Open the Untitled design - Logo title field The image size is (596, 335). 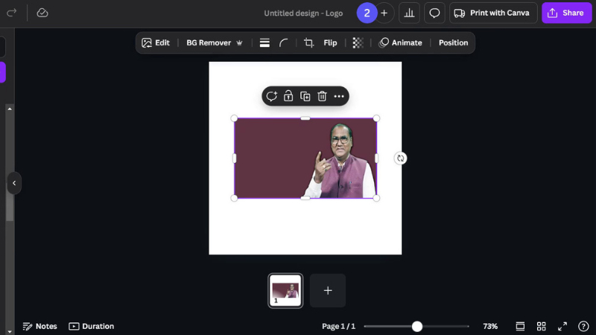303,13
